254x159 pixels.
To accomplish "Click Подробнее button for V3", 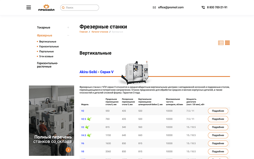I will click(x=218, y=127).
